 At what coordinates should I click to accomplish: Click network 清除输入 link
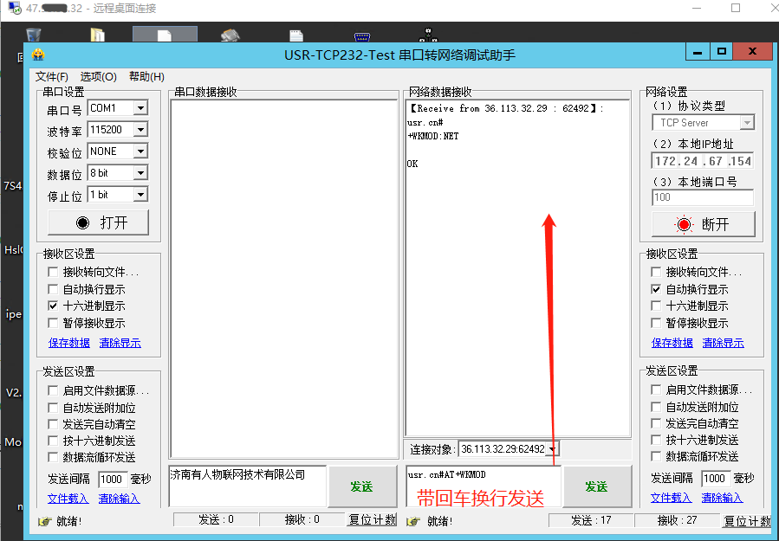coord(722,498)
